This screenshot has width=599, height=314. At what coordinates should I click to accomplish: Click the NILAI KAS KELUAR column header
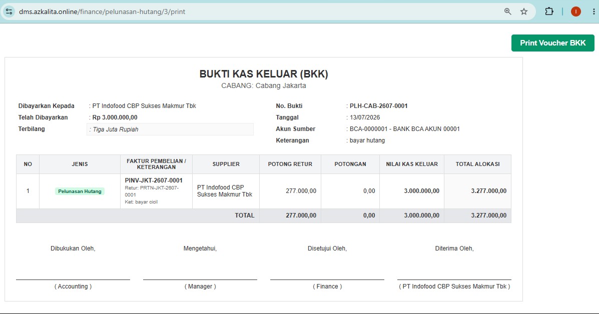pyautogui.click(x=412, y=164)
